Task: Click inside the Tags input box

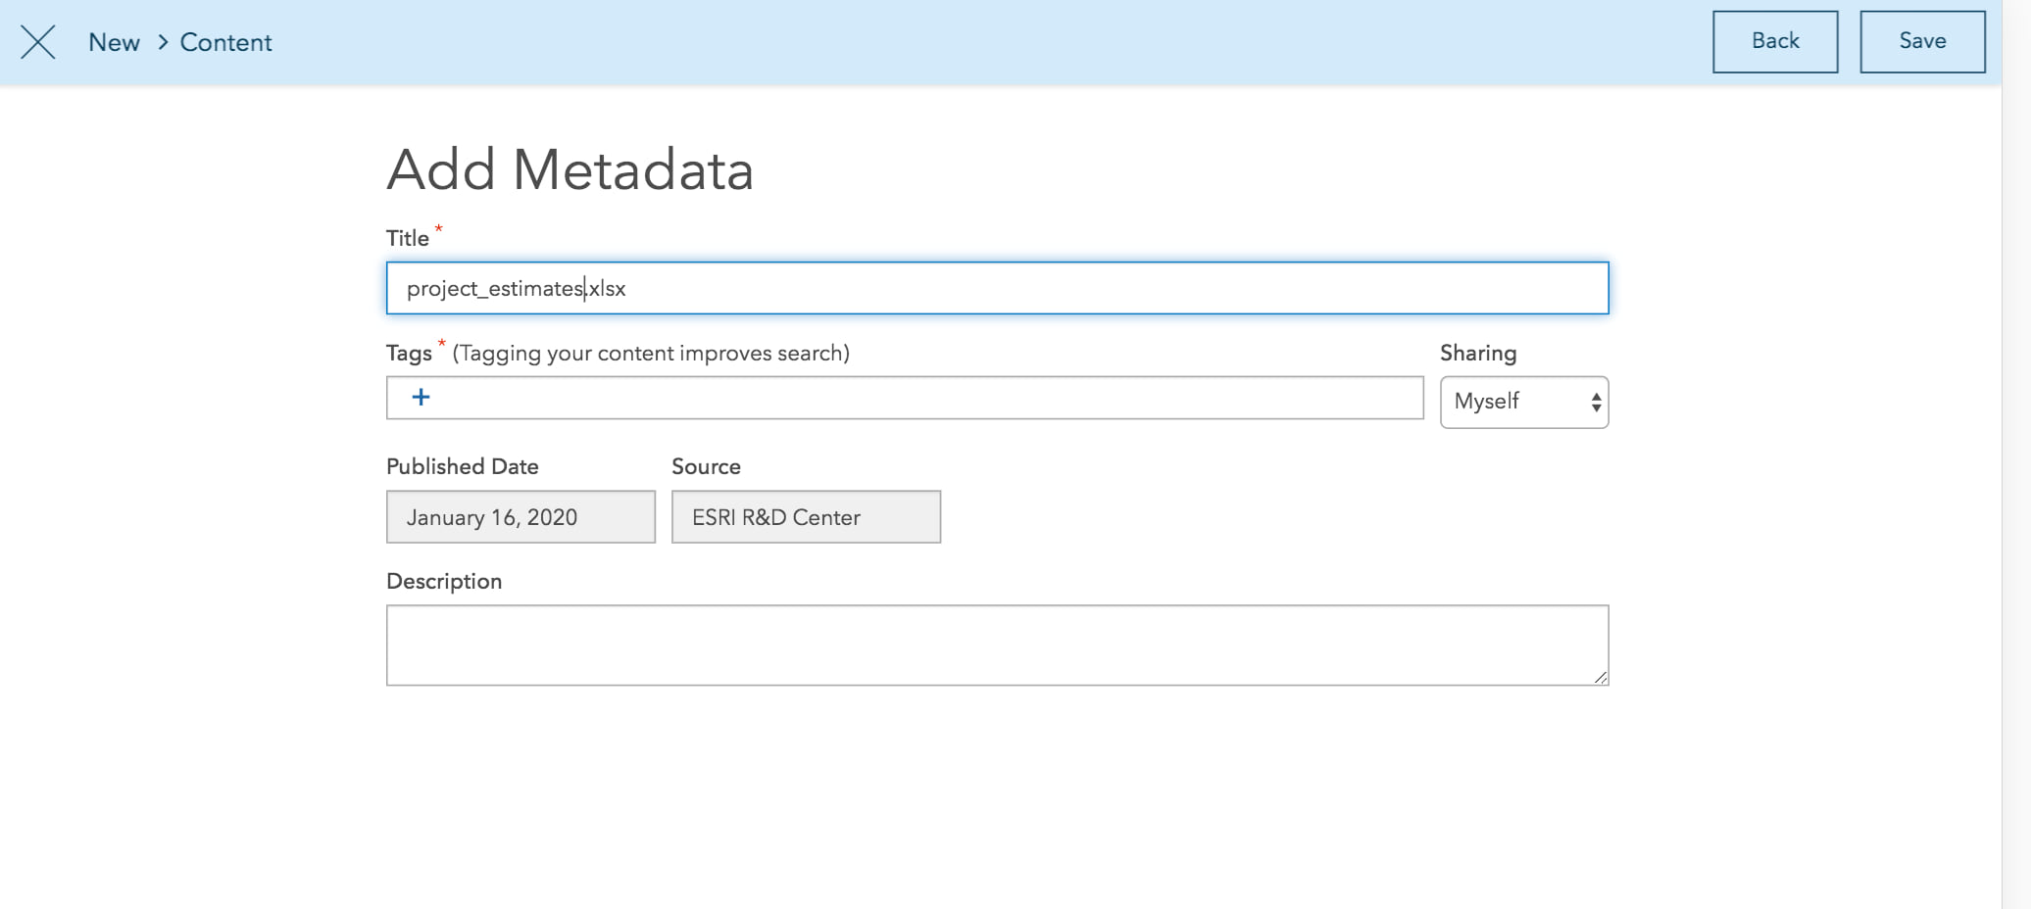Action: pyautogui.click(x=905, y=398)
